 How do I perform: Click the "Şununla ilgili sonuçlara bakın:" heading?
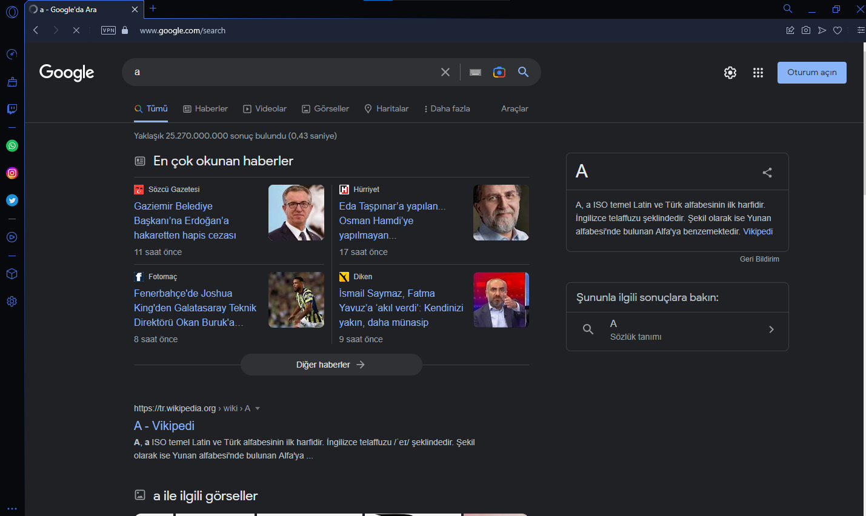click(647, 297)
